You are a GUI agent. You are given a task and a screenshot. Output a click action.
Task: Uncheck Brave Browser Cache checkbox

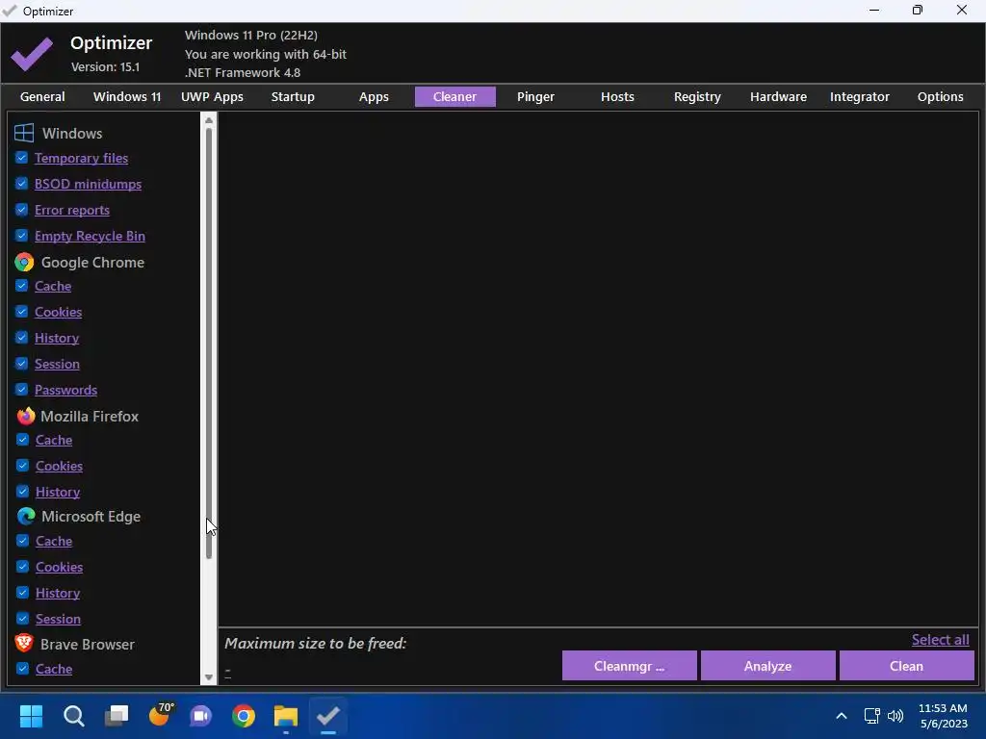(23, 669)
